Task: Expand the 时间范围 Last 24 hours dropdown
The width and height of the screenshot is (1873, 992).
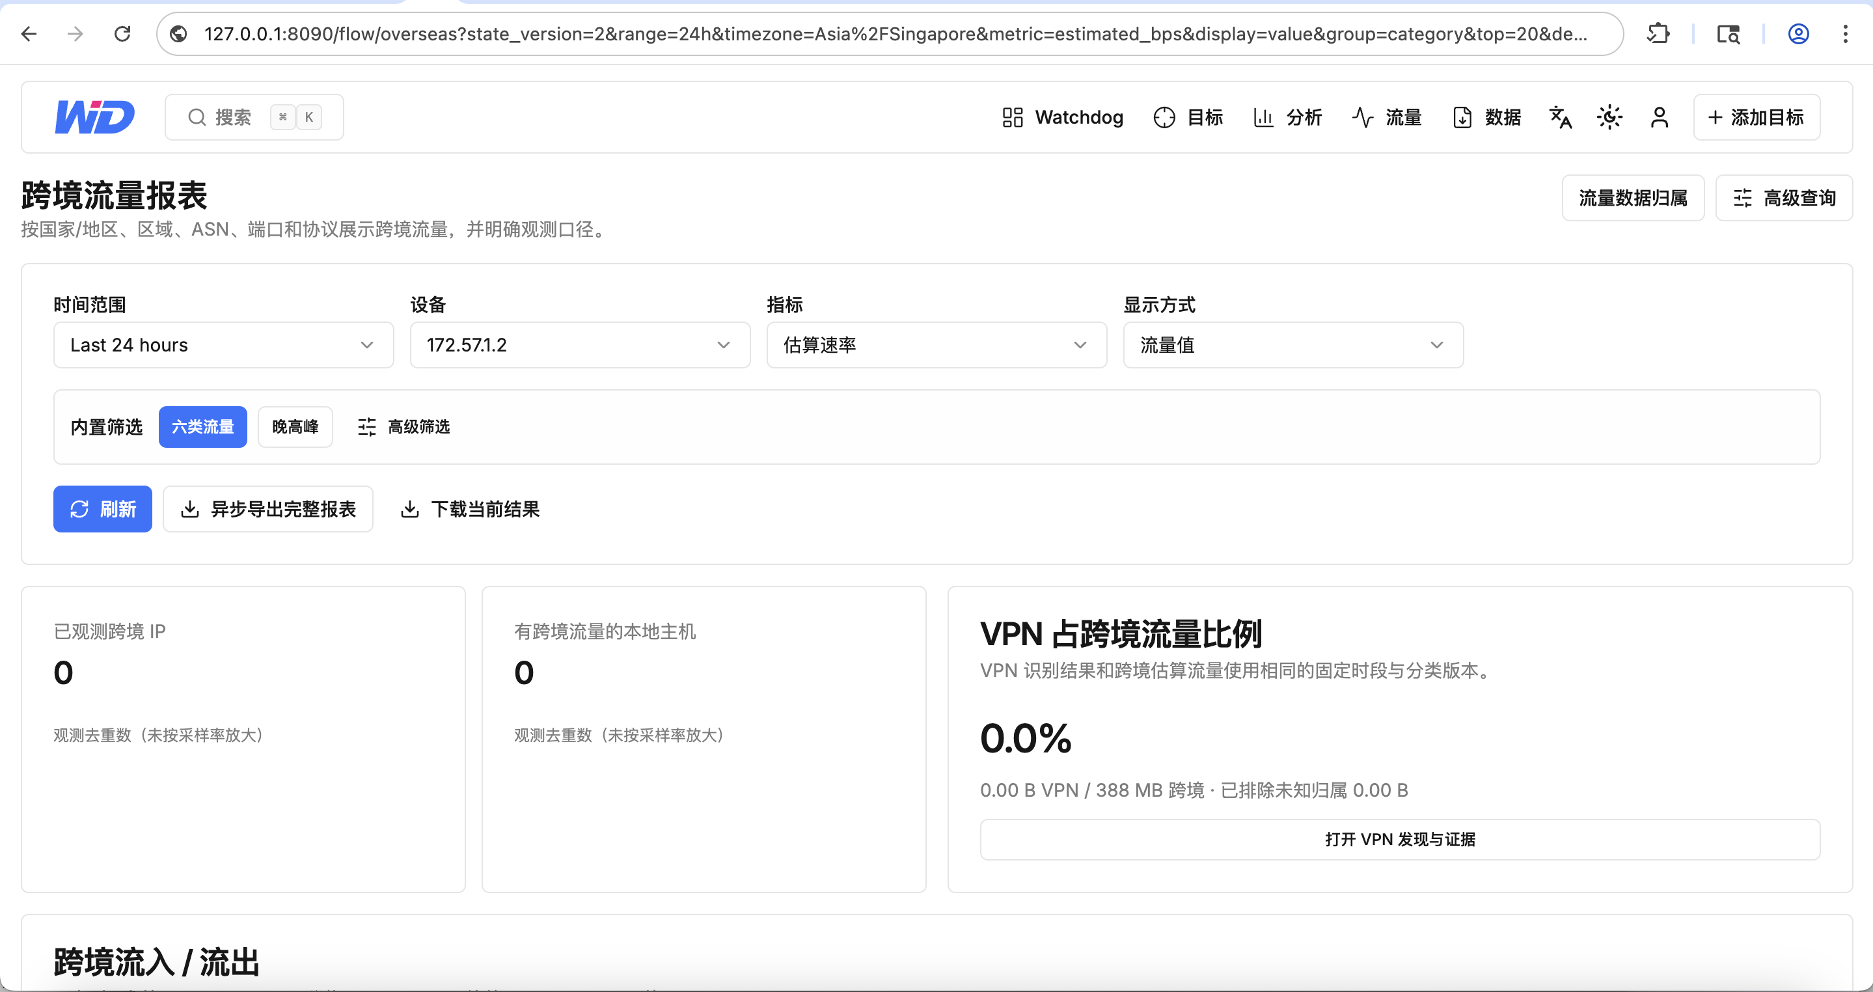Action: tap(223, 345)
